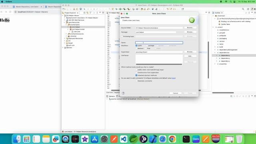256x144 pixels.
Task: Expand src/main/resources node
Action: point(66,34)
